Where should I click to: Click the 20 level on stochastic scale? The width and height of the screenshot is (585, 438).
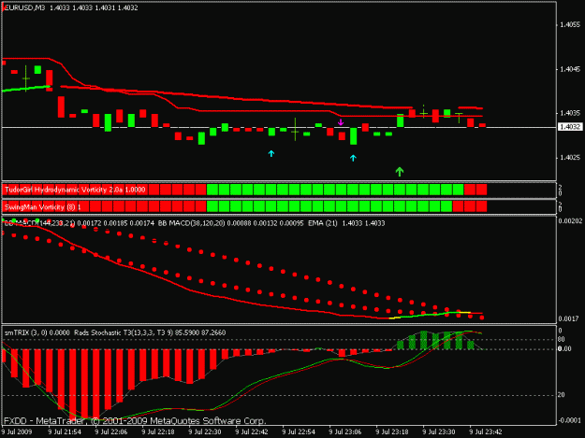[x=561, y=395]
